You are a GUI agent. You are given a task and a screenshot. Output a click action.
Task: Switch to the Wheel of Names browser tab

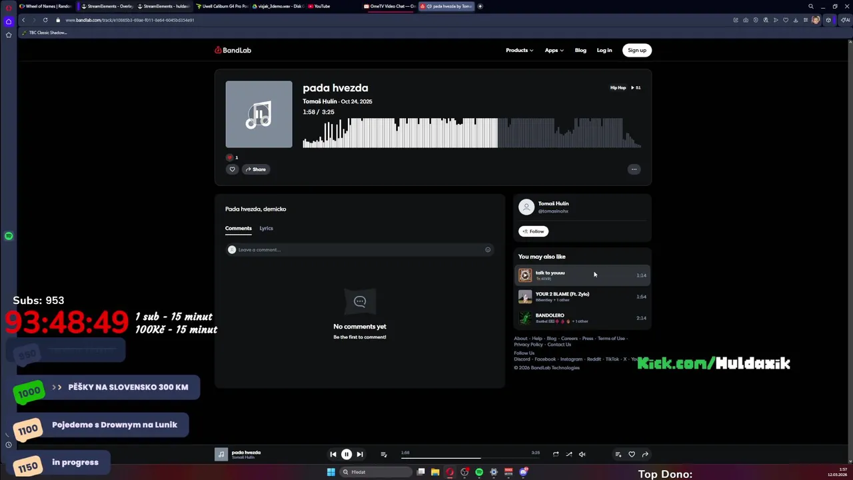[45, 6]
